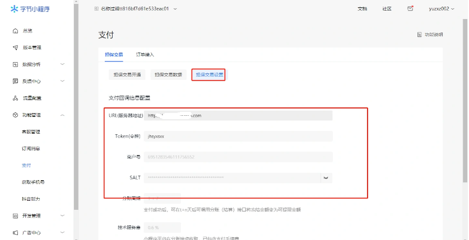Open the mini-program switcher dropdown arrow

(175, 9)
